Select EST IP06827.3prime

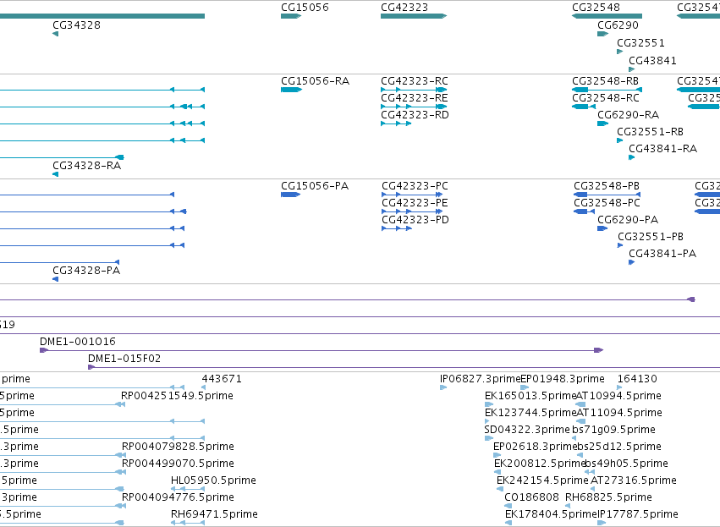[x=480, y=379]
